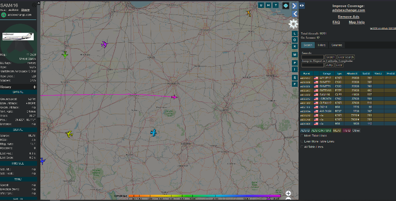Viewport: 396px width, 201px height.
Task: Select the SAM416 row in the aircraft table
Action: click(x=348, y=94)
